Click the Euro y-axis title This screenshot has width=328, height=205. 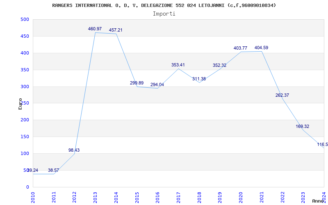pos(20,103)
